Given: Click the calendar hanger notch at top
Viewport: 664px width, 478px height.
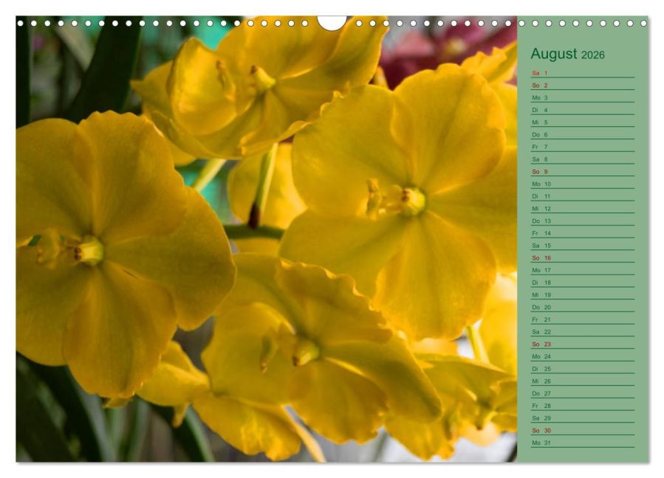Looking at the screenshot, I should pos(332,23).
